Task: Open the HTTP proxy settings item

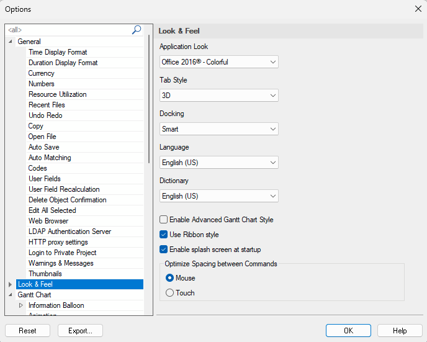Action: [x=58, y=242]
